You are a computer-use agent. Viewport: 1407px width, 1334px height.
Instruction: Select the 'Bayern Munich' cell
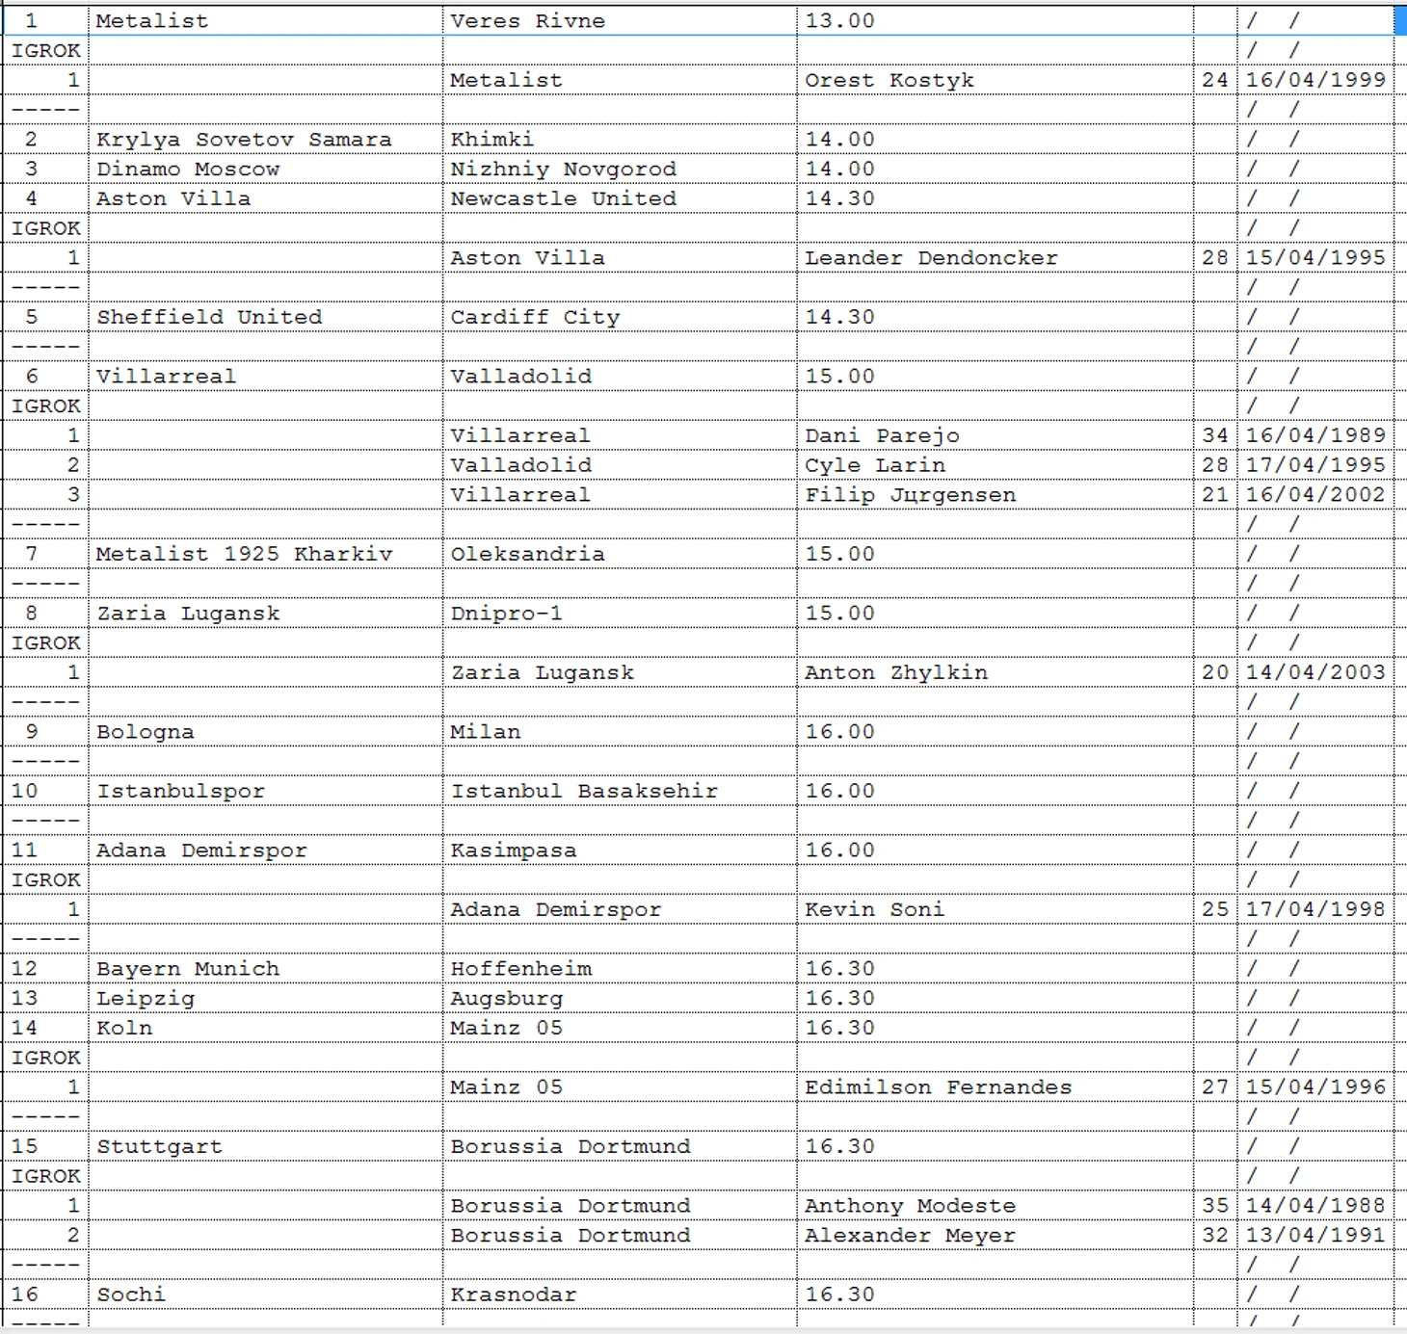pos(265,968)
